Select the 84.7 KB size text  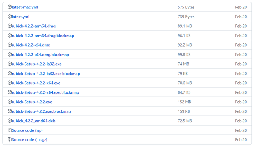click(x=184, y=92)
